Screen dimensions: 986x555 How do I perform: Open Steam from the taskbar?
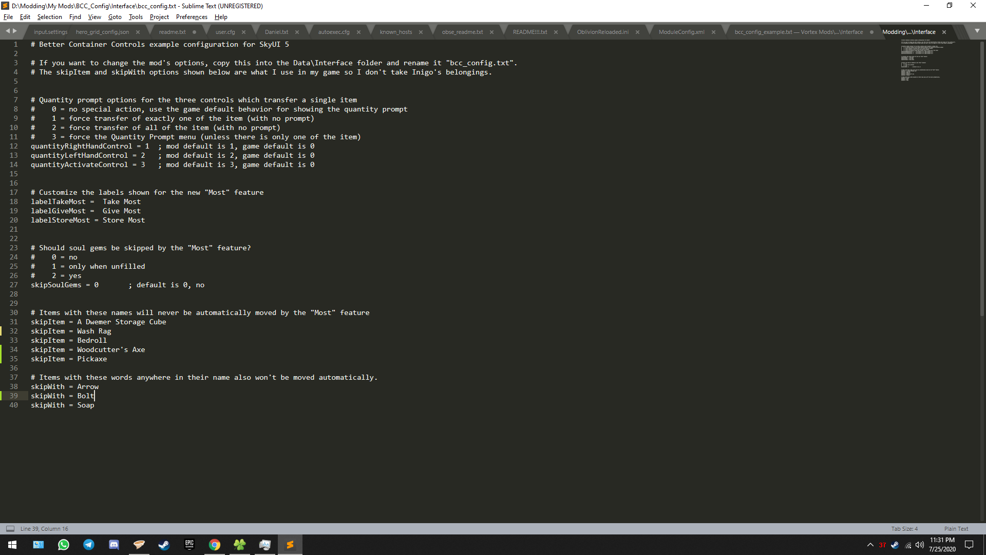tap(164, 545)
